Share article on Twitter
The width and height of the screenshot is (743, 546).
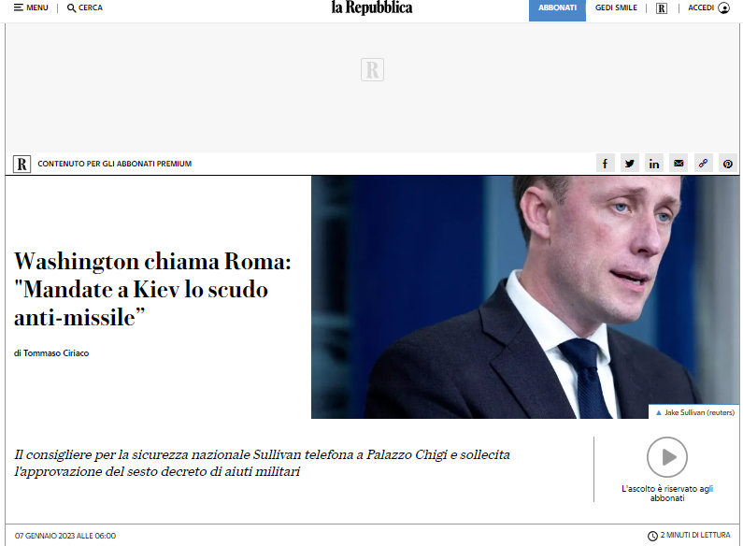tap(630, 164)
